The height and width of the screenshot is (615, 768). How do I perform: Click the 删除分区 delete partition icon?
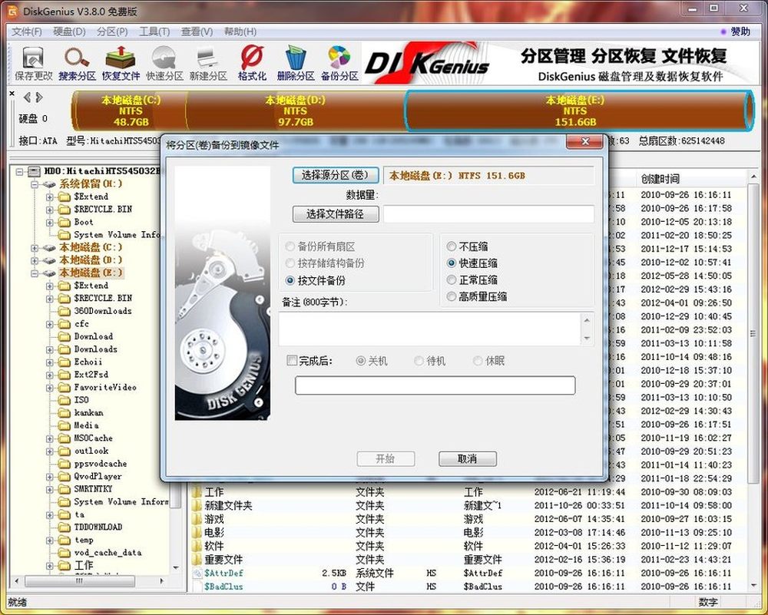296,63
